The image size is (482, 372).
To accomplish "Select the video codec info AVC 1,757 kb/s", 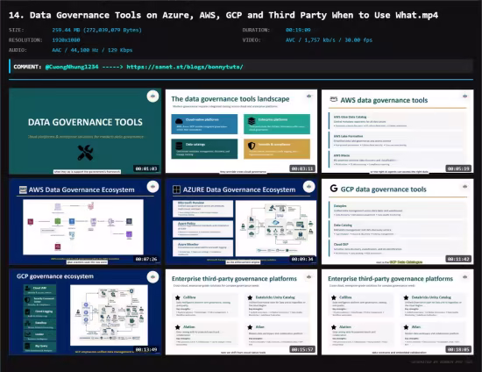I will (x=329, y=40).
